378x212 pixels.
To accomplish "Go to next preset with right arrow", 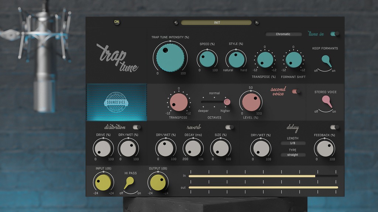I will tap(257, 22).
